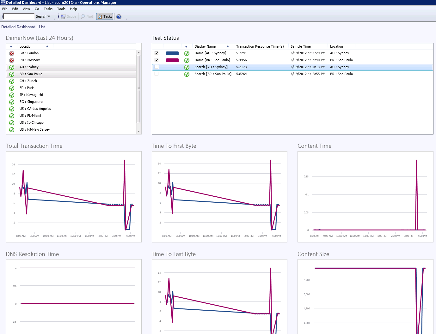The width and height of the screenshot is (436, 334).
Task: Open the filter arrow in the Test Status header
Action: coord(186,47)
